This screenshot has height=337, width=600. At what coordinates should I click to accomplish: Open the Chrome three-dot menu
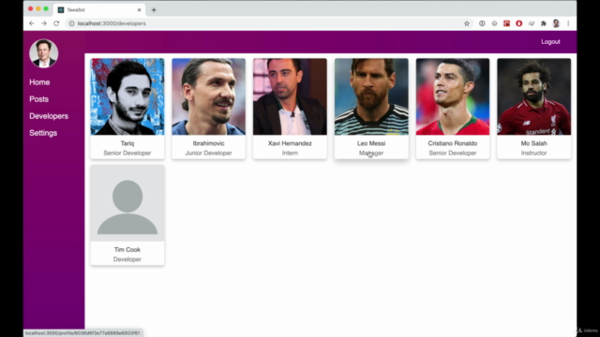point(568,23)
